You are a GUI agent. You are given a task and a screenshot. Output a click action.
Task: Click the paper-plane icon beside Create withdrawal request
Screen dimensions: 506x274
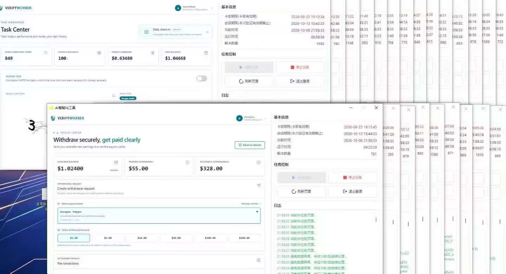(259, 185)
